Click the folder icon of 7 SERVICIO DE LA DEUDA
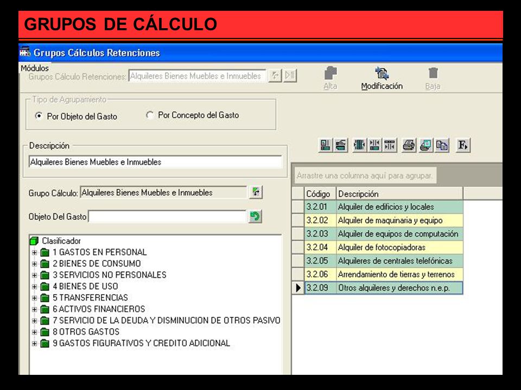This screenshot has width=521, height=390. [45, 321]
